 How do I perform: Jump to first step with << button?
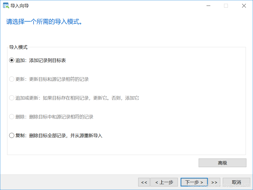(144, 182)
